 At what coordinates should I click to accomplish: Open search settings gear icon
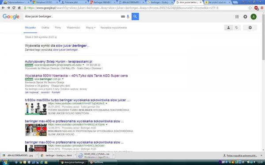point(250,28)
